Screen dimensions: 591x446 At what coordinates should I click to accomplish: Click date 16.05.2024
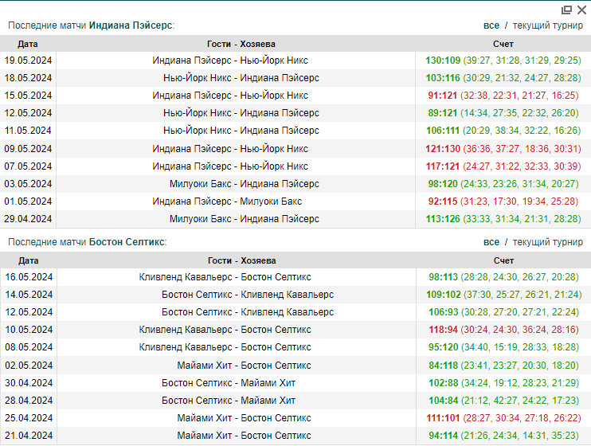[x=29, y=277]
